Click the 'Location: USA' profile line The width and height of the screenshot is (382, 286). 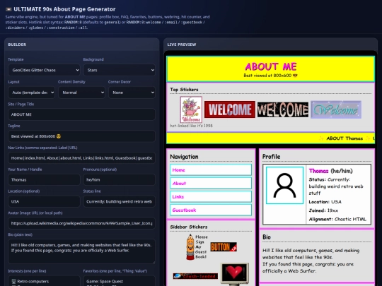[x=325, y=202]
